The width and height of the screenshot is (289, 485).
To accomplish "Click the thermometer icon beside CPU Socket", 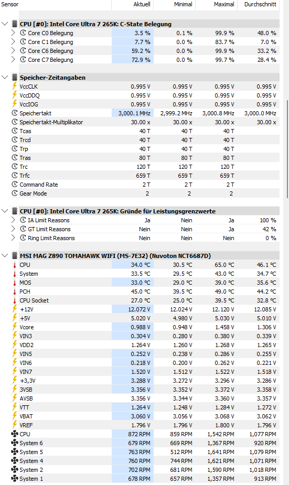I will (x=15, y=300).
